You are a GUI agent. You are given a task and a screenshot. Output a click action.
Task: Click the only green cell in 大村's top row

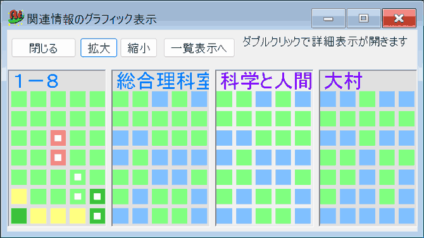point(367,99)
